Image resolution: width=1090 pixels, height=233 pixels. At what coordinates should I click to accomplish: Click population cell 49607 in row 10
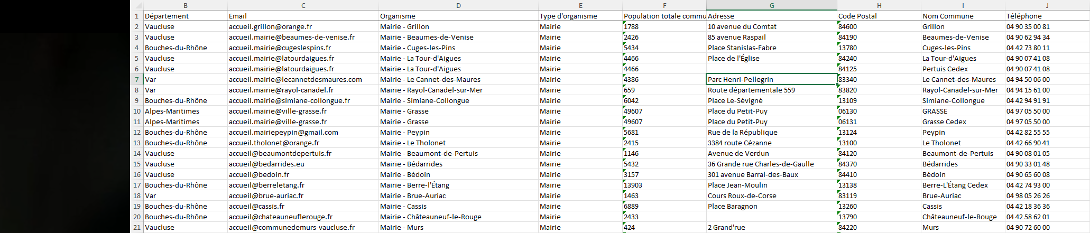(x=664, y=111)
